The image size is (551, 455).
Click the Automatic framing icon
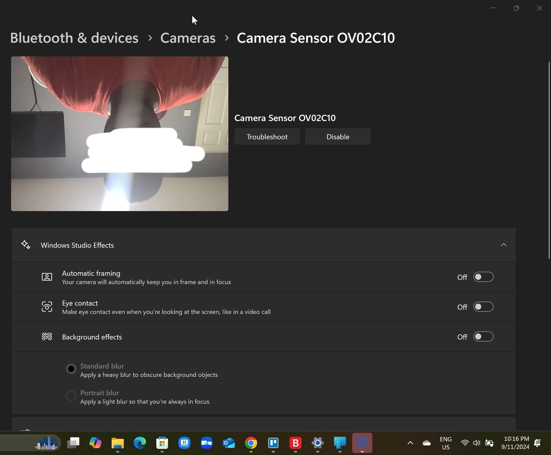tap(47, 277)
